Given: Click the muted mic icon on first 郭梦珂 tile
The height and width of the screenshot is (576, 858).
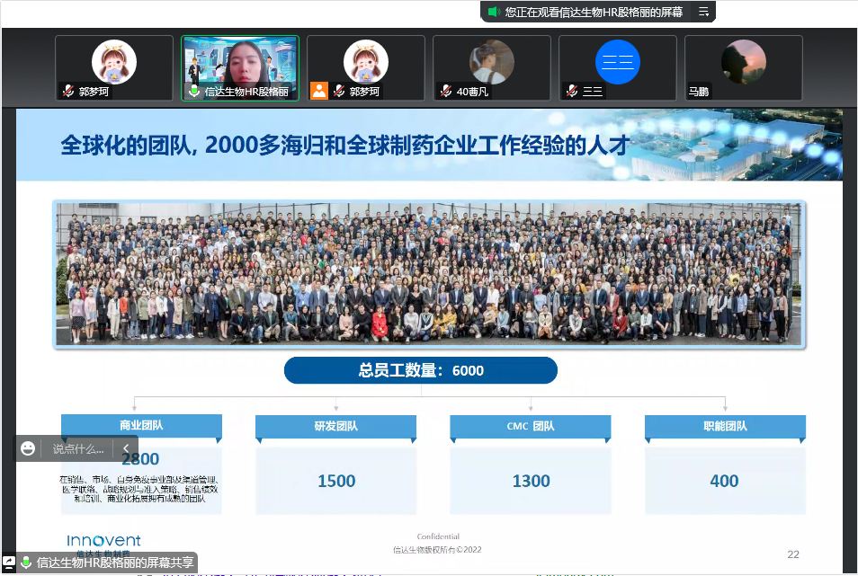Looking at the screenshot, I should pyautogui.click(x=68, y=91).
